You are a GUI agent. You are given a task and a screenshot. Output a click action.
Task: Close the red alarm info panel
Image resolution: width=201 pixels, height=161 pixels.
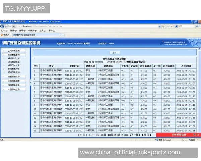tap(198, 135)
